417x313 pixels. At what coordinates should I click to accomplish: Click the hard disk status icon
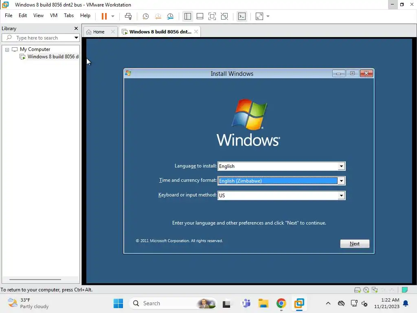click(358, 290)
